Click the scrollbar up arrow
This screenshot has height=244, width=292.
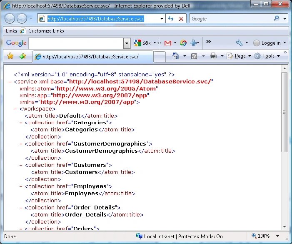coord(285,68)
